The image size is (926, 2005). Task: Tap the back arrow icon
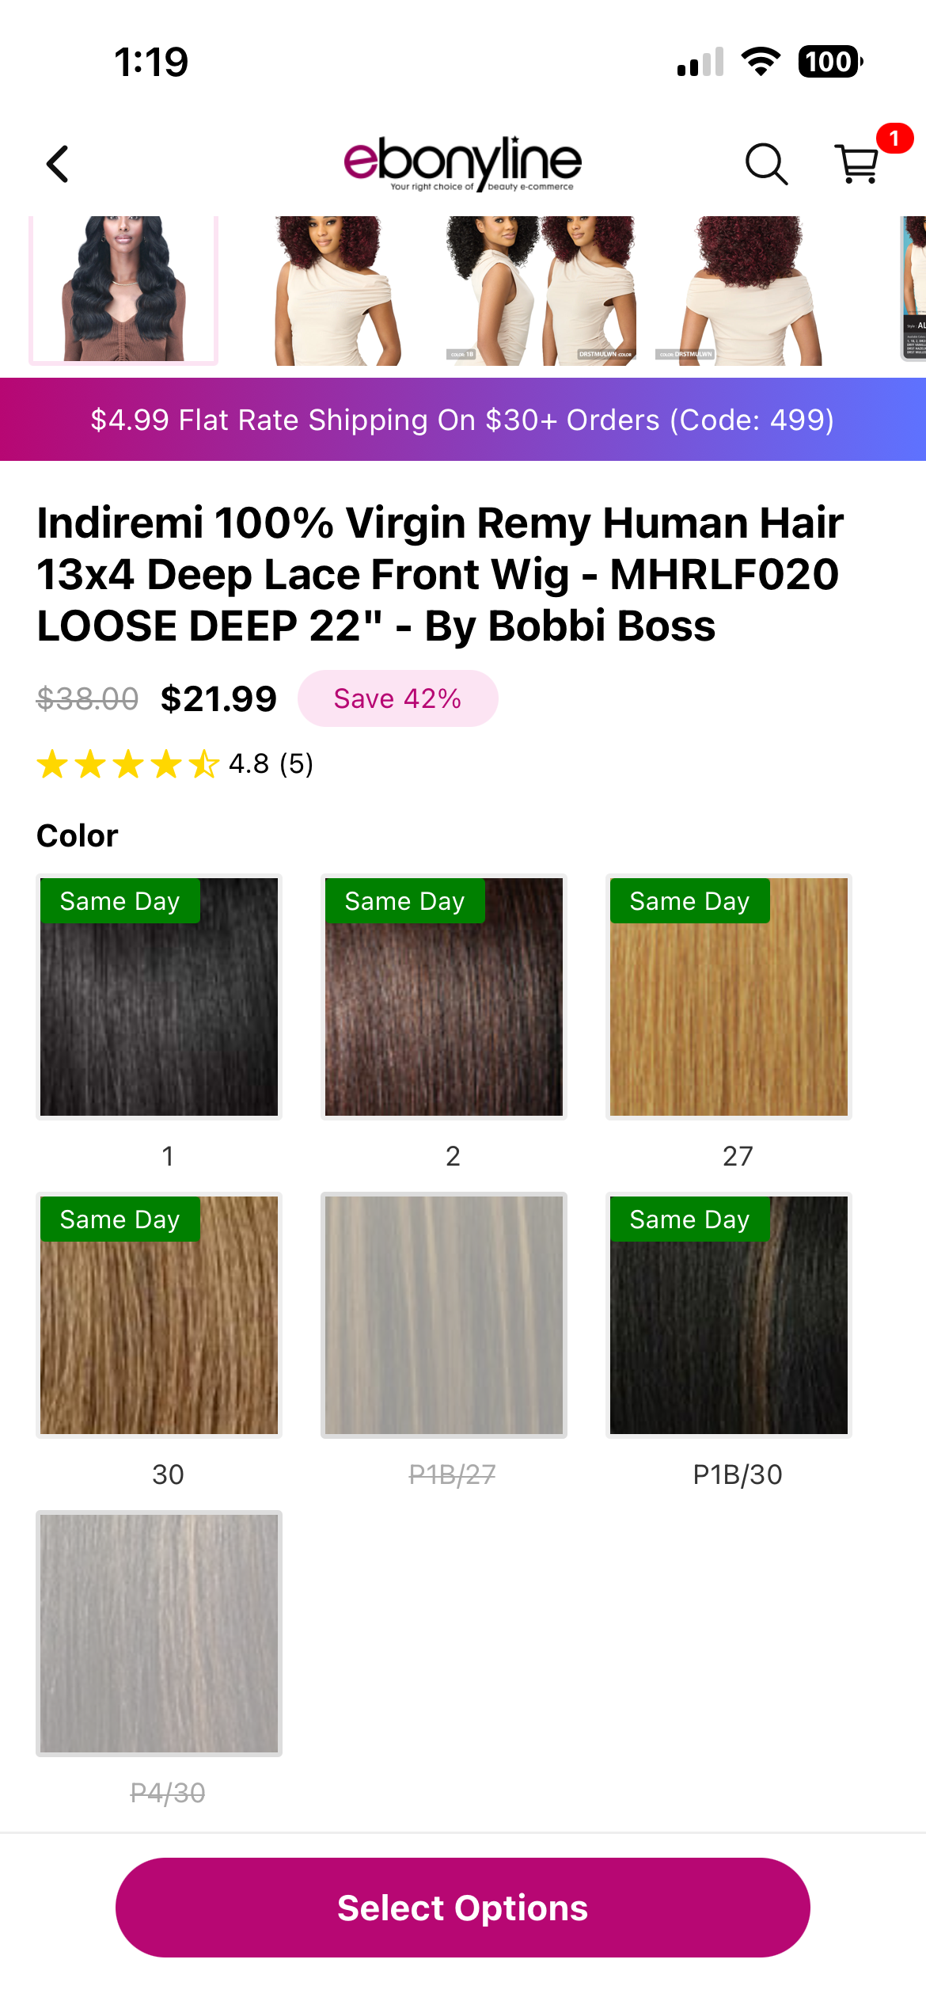(58, 164)
